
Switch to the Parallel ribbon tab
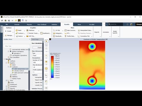(92, 24)
